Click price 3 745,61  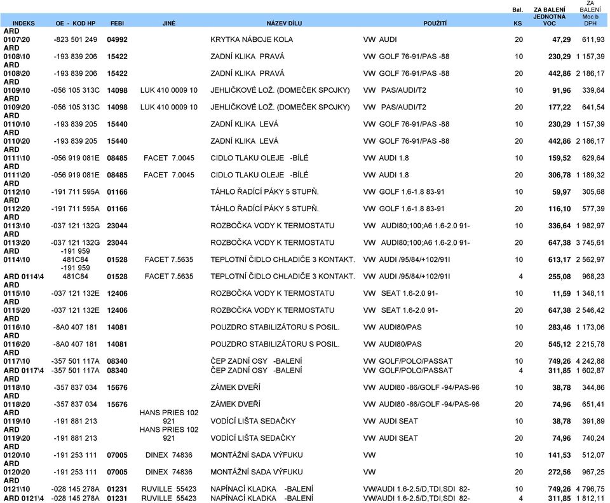pos(590,243)
